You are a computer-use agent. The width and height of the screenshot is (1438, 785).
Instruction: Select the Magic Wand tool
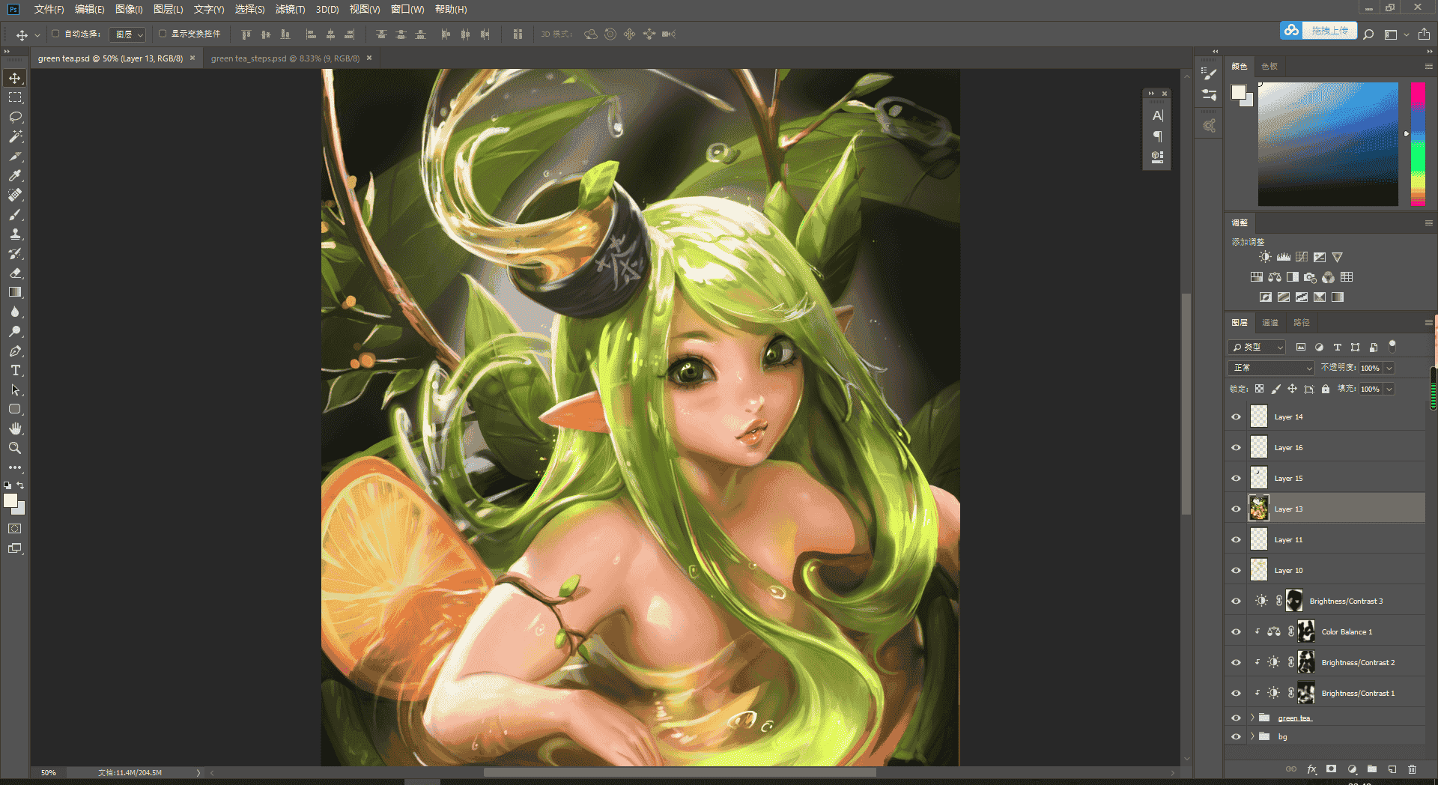click(15, 136)
